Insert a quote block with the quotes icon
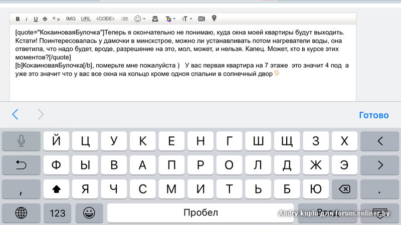Screen dimensions: 401x225 pos(56,19)
